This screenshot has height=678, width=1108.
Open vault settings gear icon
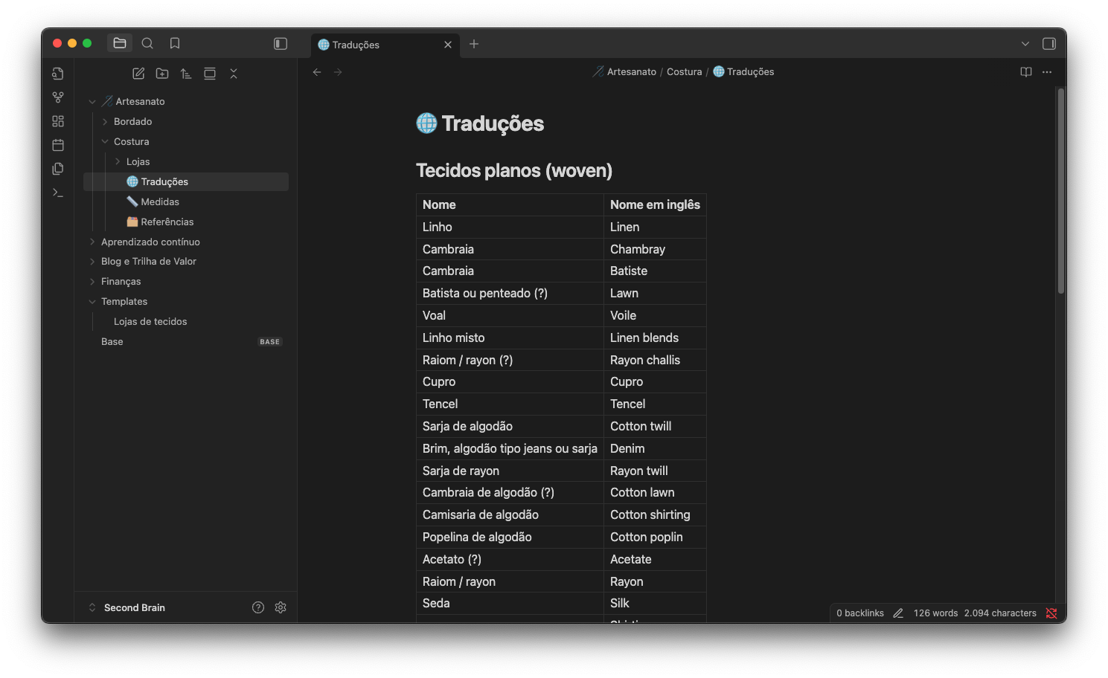coord(281,607)
